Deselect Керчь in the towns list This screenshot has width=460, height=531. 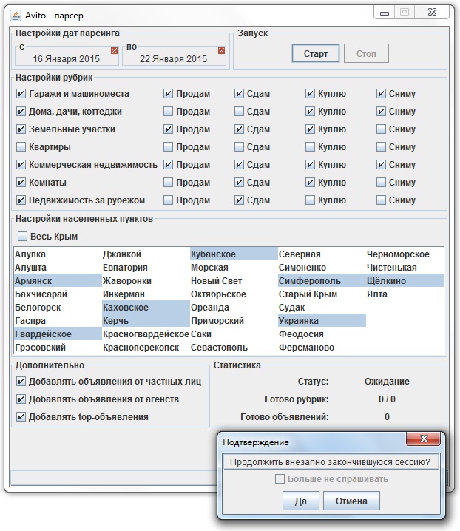[146, 321]
